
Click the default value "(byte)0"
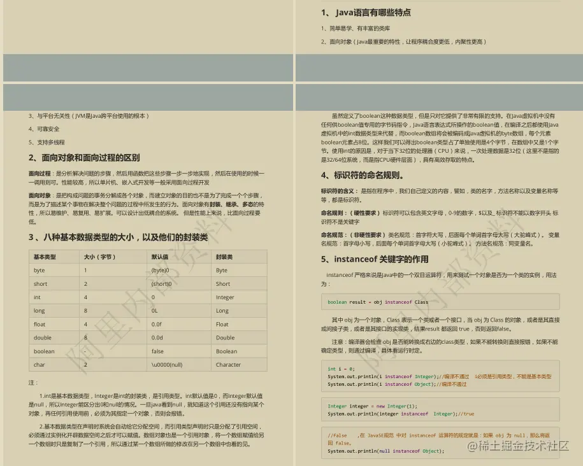coord(161,270)
